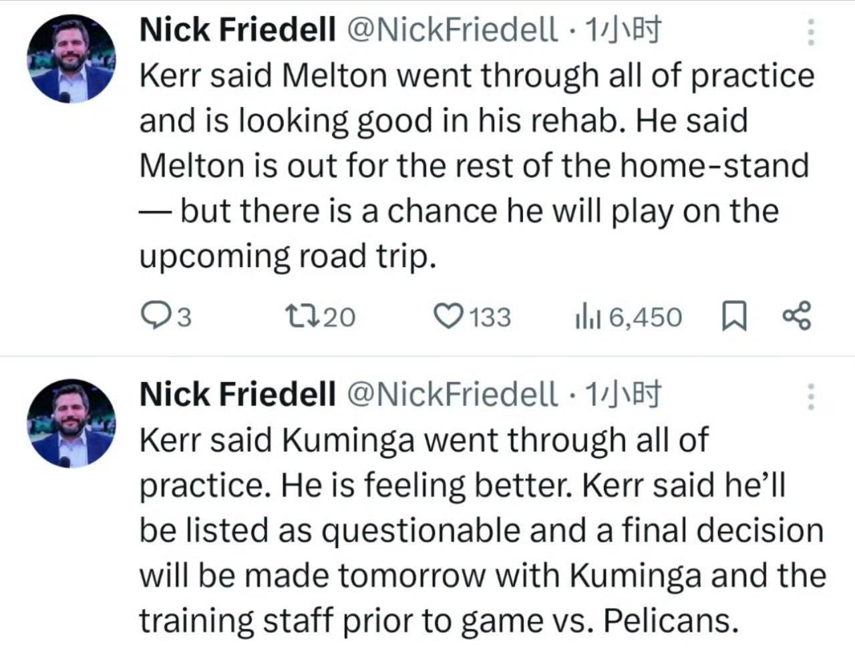Open Nick Friedell's avatar on the Melton tweet
The image size is (855, 649).
tap(71, 59)
